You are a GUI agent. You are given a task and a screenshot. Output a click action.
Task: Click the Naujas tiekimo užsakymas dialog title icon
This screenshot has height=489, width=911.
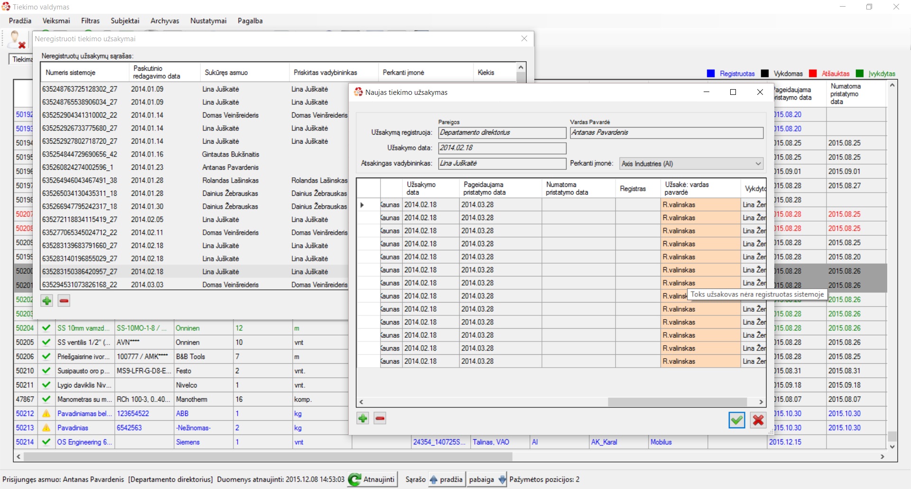(x=358, y=92)
